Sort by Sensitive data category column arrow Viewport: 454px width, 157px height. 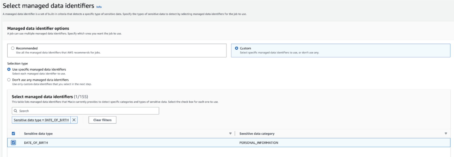click(x=446, y=134)
